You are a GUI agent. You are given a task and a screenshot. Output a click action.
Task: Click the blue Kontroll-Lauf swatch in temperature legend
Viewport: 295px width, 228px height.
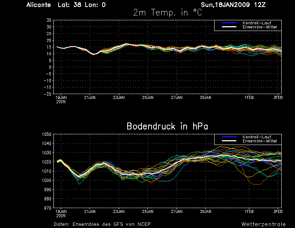tap(229, 23)
